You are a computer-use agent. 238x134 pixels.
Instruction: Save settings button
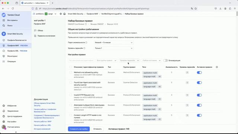[x=79, y=129]
